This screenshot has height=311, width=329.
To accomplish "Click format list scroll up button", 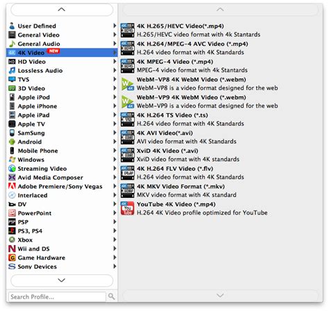I will click(x=220, y=10).
